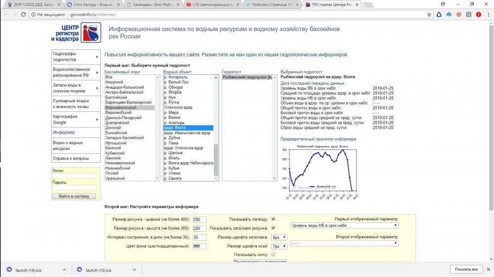Viewport: 494px width, 277px height.
Task: Close the YouTube Цветокоррекция tab
Action: pos(238,4)
